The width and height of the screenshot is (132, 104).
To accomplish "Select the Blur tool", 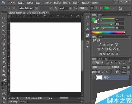I will click(x=4, y=71).
